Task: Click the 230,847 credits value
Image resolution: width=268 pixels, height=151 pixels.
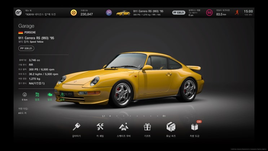Action: point(87,14)
